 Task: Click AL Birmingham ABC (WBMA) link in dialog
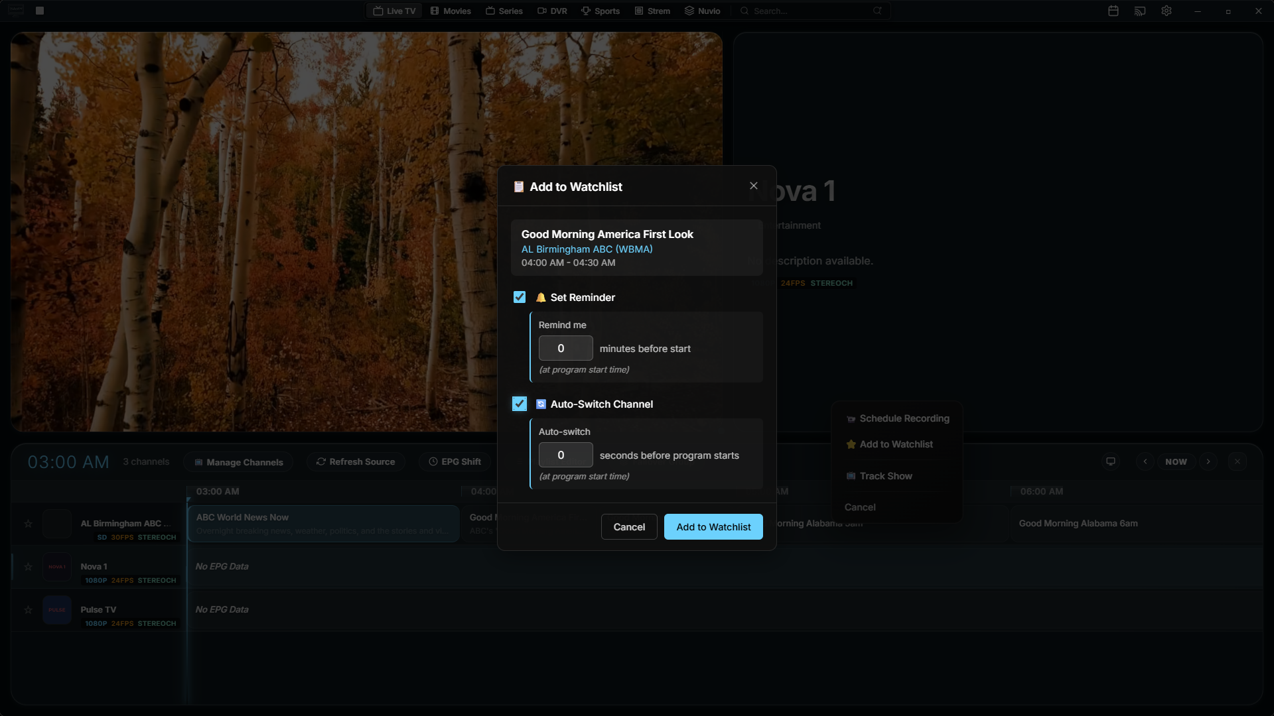[x=587, y=249]
